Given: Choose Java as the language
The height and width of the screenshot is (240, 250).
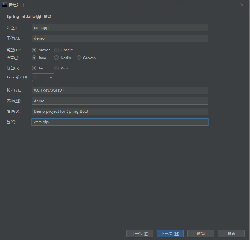Looking at the screenshot, I should 34,58.
